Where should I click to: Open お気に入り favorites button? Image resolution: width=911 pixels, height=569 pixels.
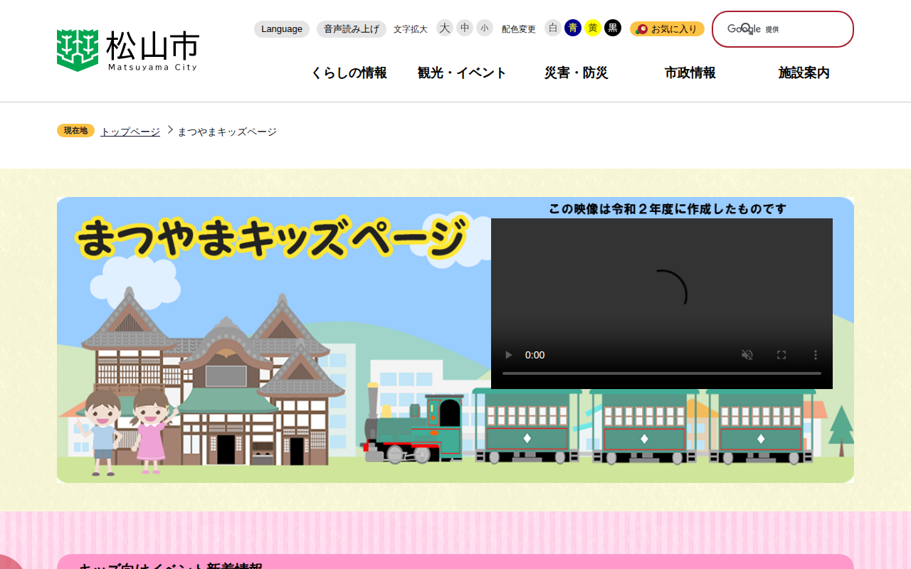667,29
